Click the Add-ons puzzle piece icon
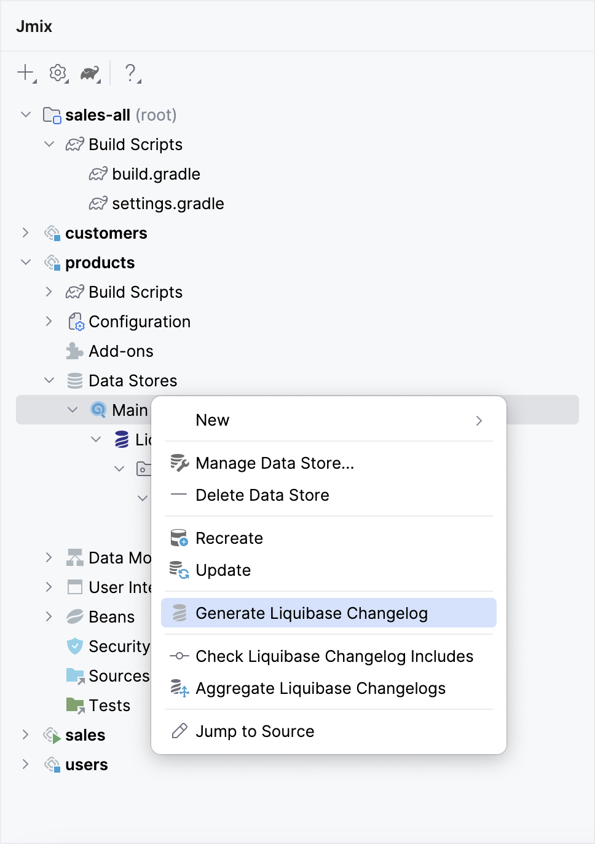 74,351
